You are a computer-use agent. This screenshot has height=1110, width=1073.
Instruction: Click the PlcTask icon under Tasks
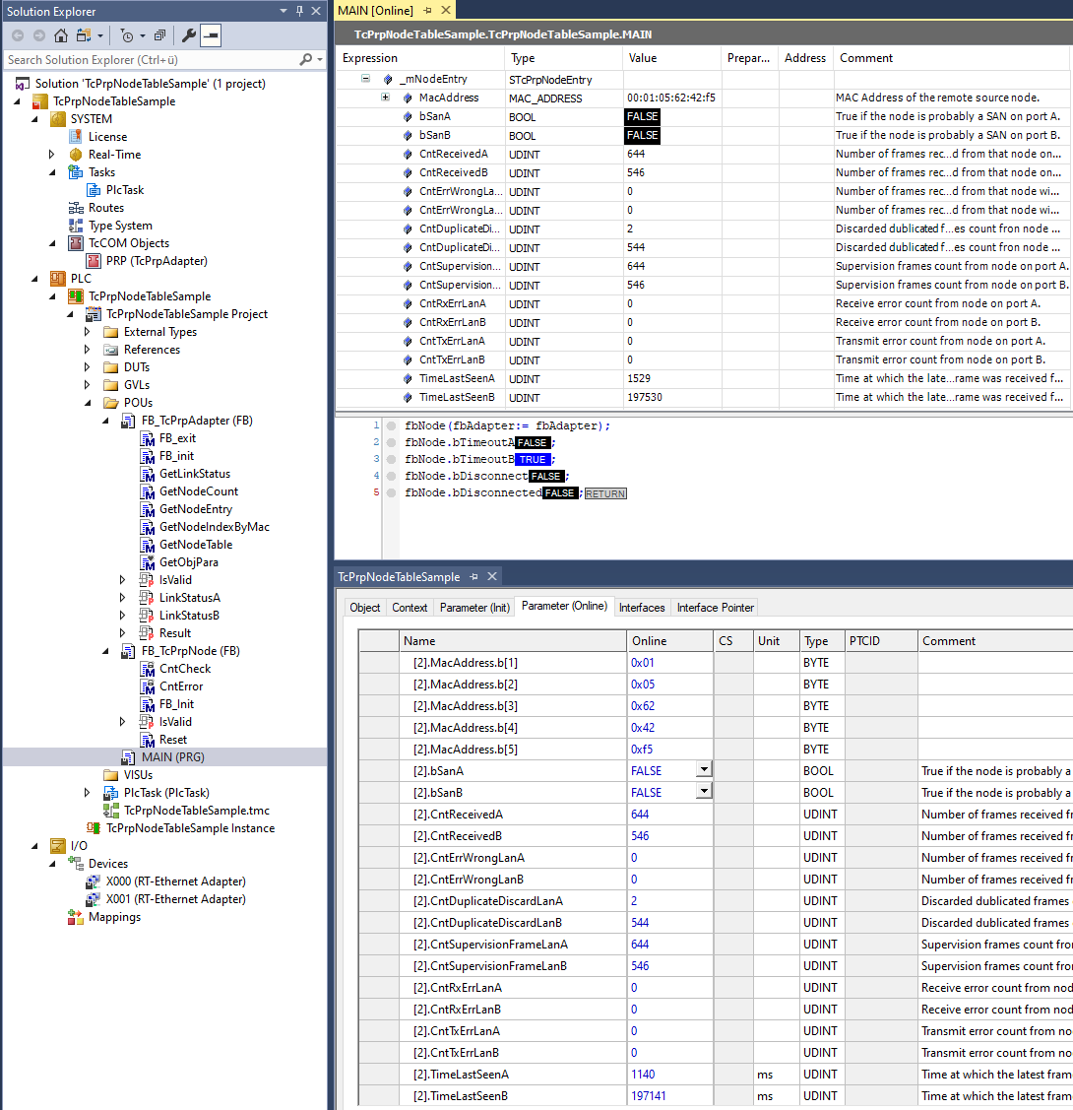coord(94,190)
